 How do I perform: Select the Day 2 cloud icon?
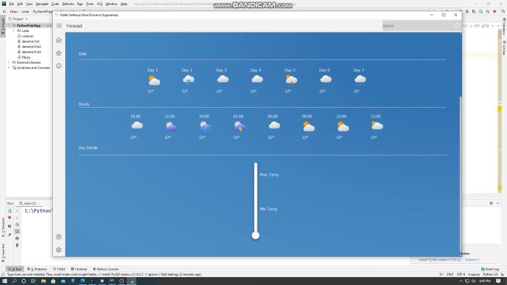click(188, 80)
